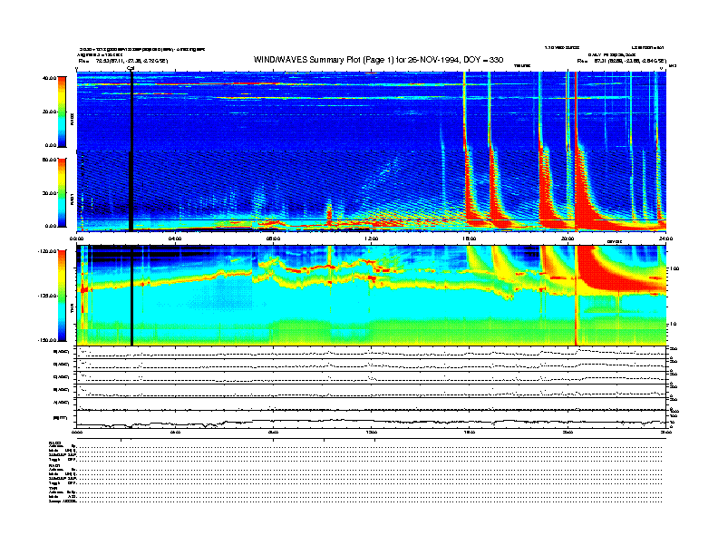The height and width of the screenshot is (555, 718).
Task: Select the RAD2 color scale bar
Action: click(x=62, y=112)
